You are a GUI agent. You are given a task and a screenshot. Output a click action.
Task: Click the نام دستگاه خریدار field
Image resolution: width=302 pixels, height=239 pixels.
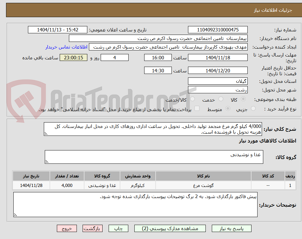pyautogui.click(x=158, y=38)
